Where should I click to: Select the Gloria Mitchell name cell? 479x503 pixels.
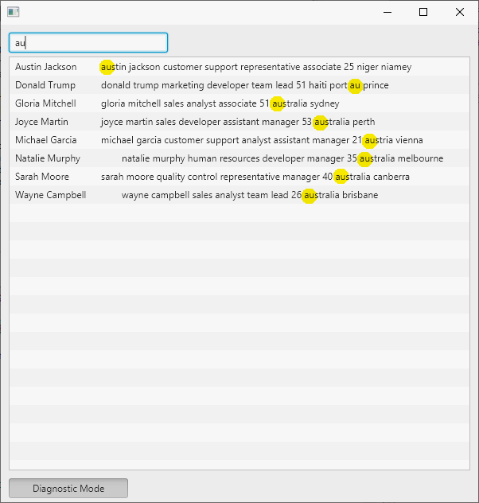coord(45,103)
